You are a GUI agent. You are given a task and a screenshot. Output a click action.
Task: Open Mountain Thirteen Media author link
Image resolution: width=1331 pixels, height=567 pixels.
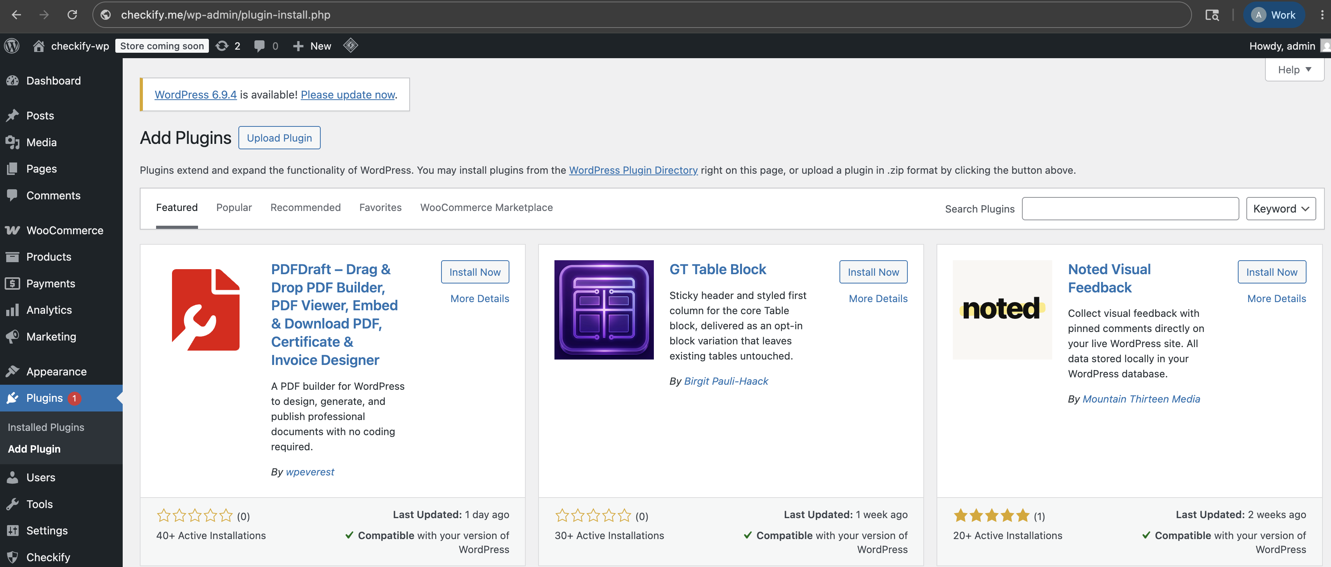tap(1141, 399)
